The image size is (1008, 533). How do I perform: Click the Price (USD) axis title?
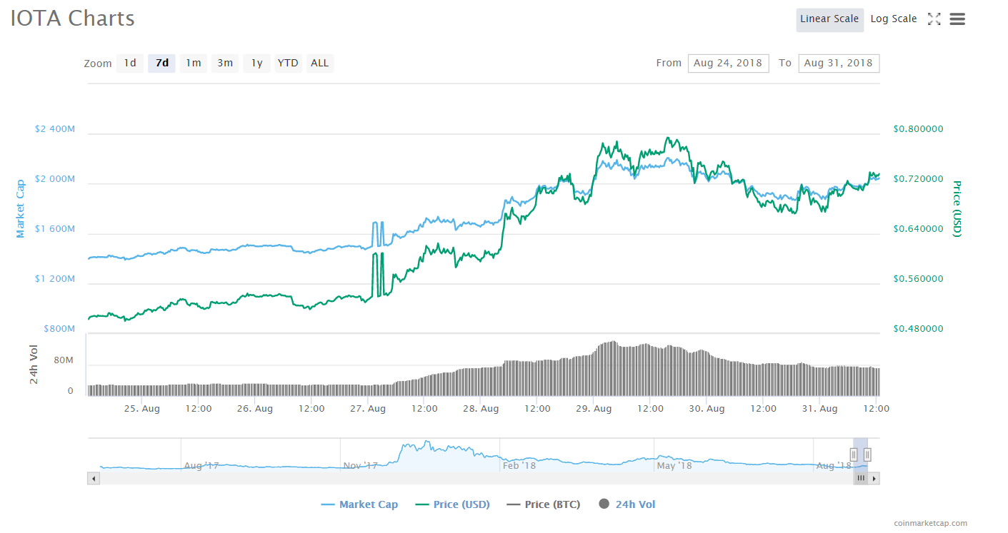pyautogui.click(x=957, y=208)
